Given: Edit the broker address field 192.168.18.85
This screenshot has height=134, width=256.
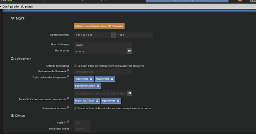Looking at the screenshot, I should point(92,35).
